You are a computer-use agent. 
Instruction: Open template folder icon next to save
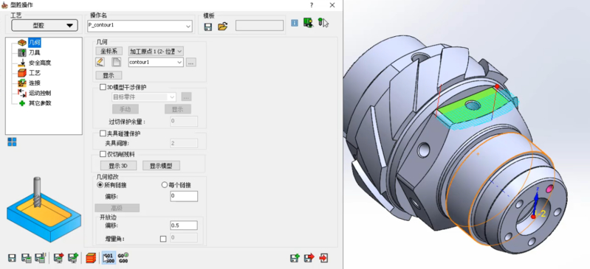click(x=223, y=27)
